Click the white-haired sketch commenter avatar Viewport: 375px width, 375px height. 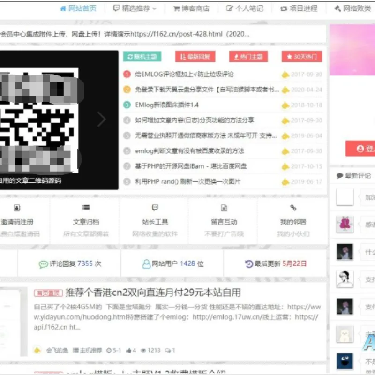pos(345,279)
